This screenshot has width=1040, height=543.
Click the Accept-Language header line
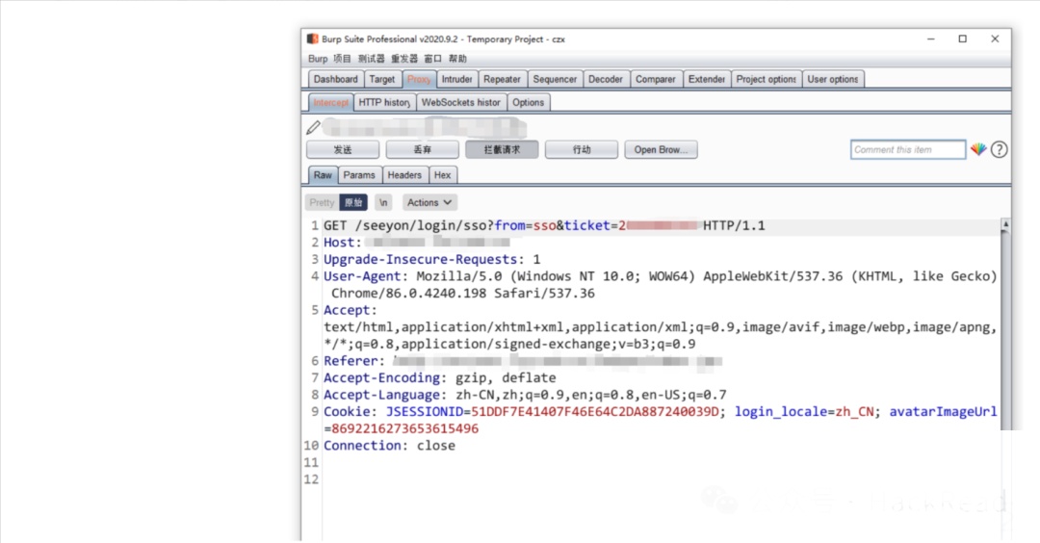(526, 395)
